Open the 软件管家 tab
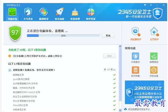This screenshot has height=112, width=168. point(91,14)
